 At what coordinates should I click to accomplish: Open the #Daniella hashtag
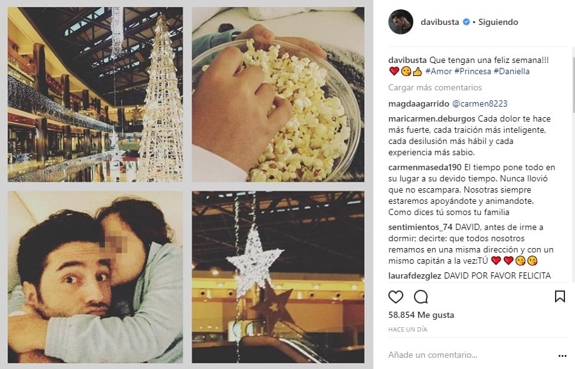pyautogui.click(x=511, y=72)
